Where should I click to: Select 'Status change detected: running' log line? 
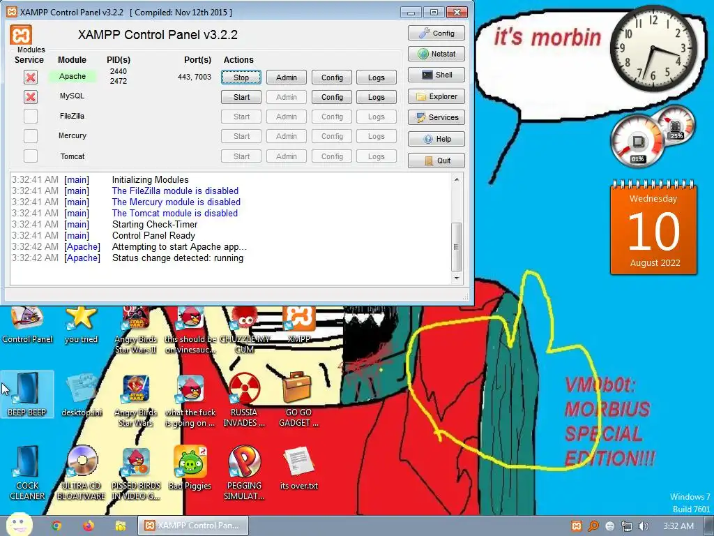178,258
